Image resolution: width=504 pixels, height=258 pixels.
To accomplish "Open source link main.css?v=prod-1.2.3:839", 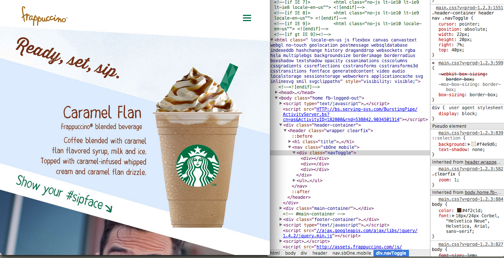I will 471,133.
